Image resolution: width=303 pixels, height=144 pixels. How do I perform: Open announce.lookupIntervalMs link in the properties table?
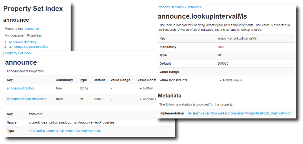26,99
